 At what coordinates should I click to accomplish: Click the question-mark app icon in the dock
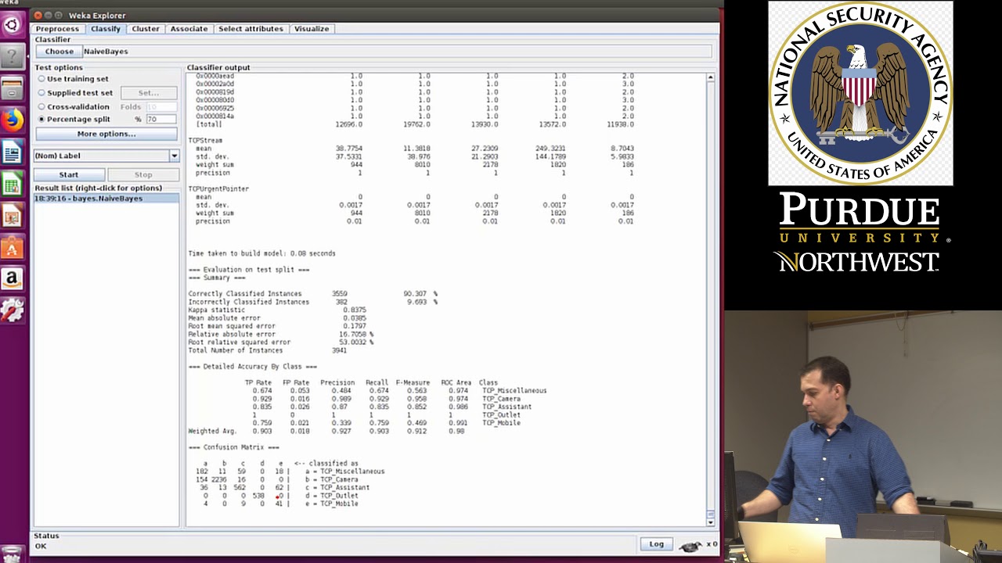(x=12, y=56)
